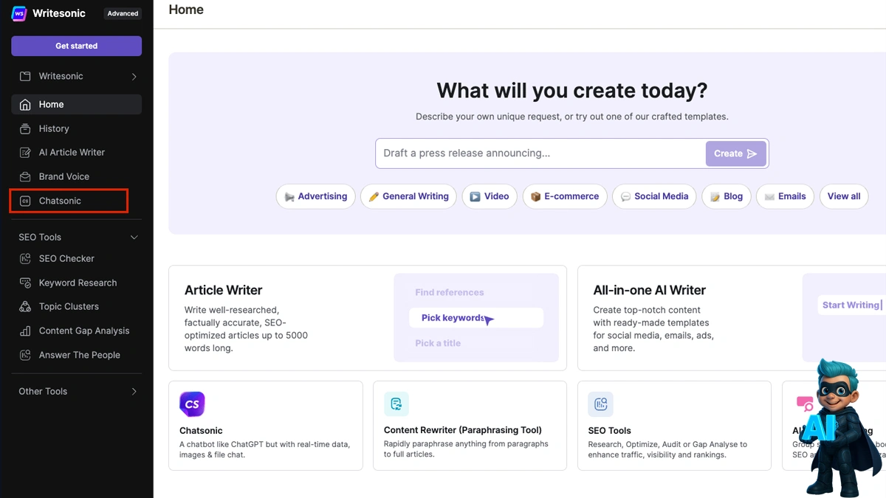This screenshot has height=498, width=886.
Task: Open the Chatsonic chatbot card
Action: point(266,426)
